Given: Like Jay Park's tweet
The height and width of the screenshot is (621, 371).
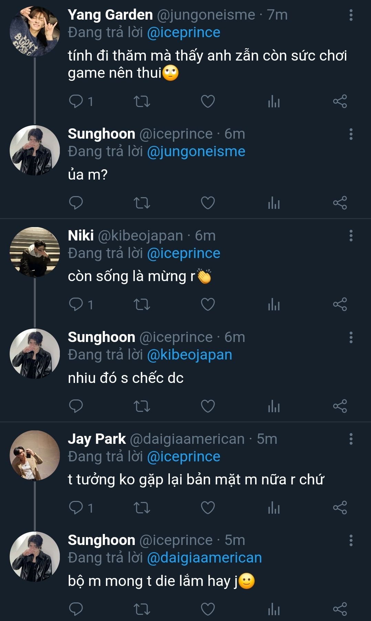Looking at the screenshot, I should tap(208, 508).
